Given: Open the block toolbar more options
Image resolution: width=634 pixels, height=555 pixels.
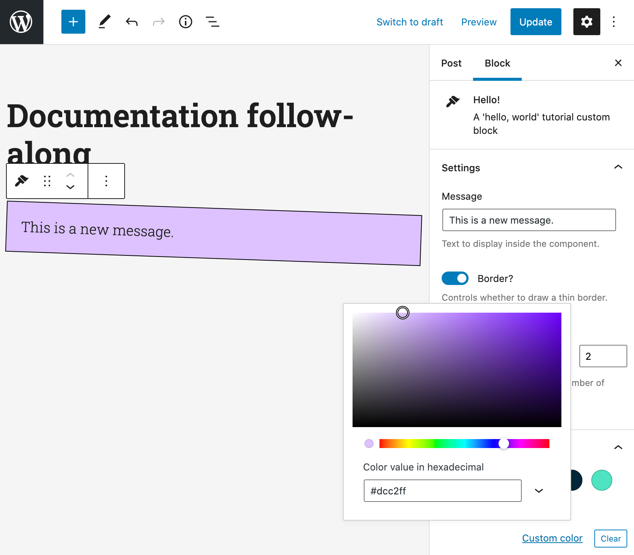Looking at the screenshot, I should (x=106, y=181).
